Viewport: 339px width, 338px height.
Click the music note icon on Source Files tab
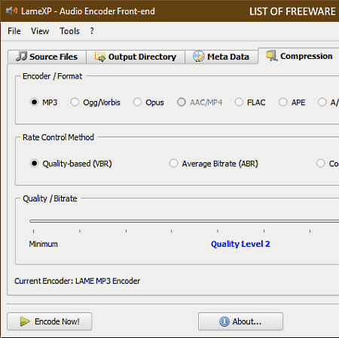pos(21,57)
